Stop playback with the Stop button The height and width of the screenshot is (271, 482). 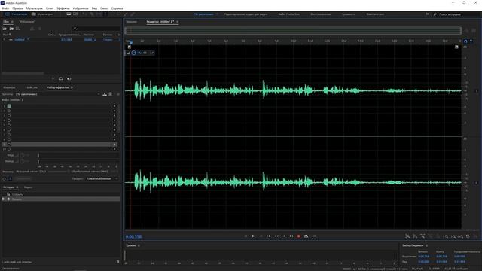click(246, 236)
